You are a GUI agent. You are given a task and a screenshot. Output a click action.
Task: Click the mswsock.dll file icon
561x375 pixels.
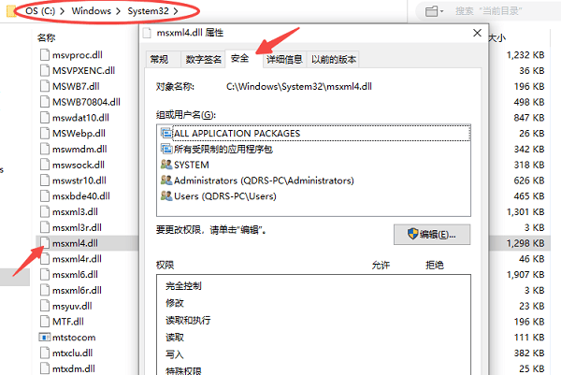pos(45,165)
